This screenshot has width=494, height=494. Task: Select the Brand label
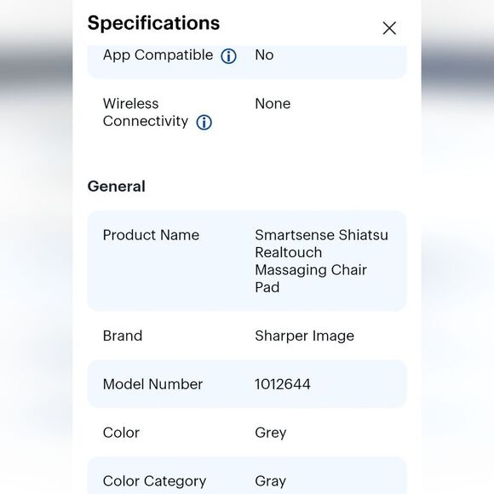tap(123, 336)
